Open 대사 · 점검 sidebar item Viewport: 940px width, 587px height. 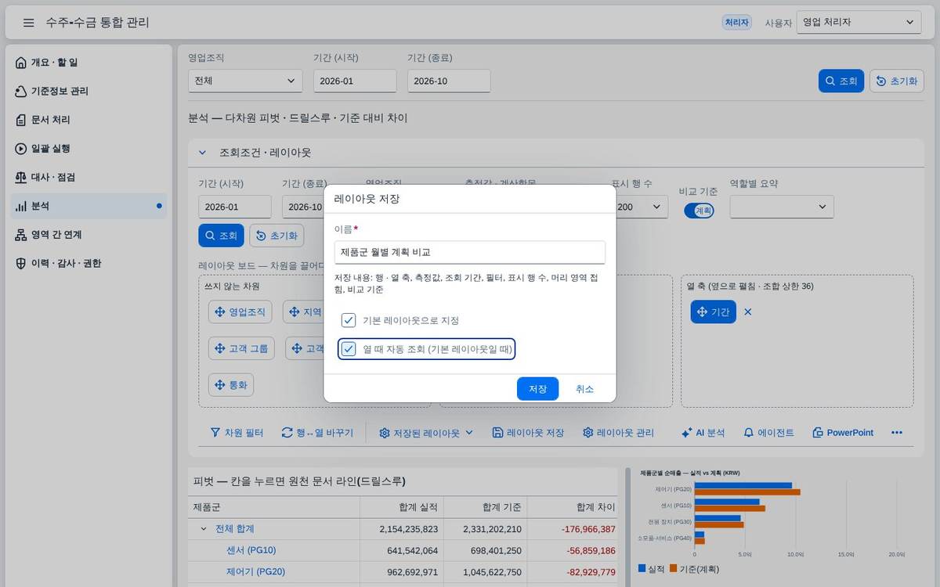pos(88,177)
